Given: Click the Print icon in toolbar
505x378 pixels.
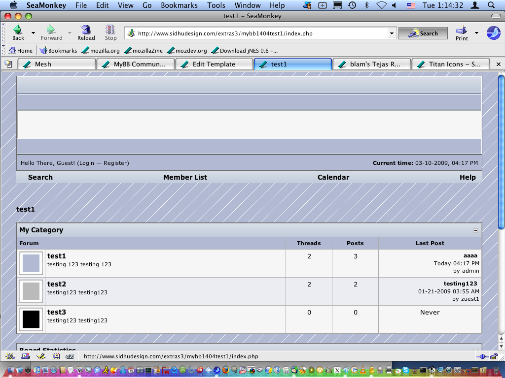Looking at the screenshot, I should [462, 30].
